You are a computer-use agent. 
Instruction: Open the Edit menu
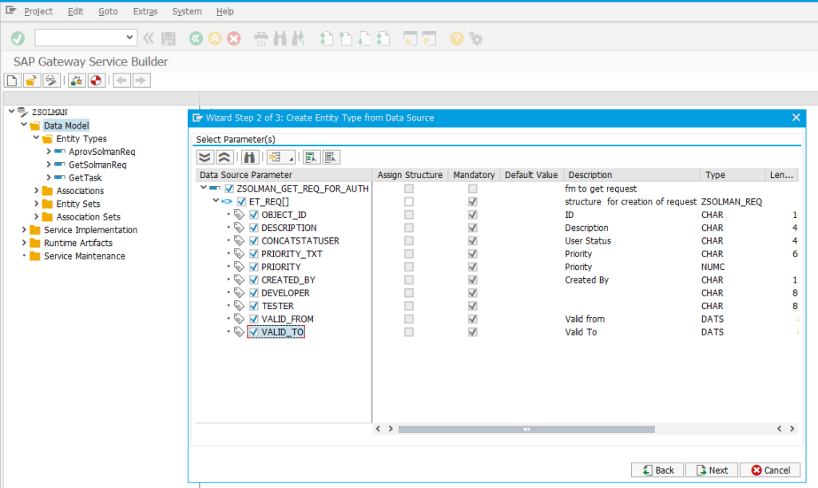[76, 11]
